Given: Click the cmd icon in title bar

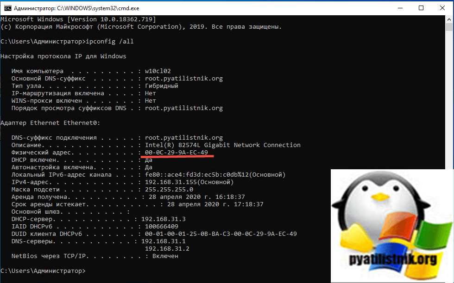Looking at the screenshot, I should click(6, 8).
